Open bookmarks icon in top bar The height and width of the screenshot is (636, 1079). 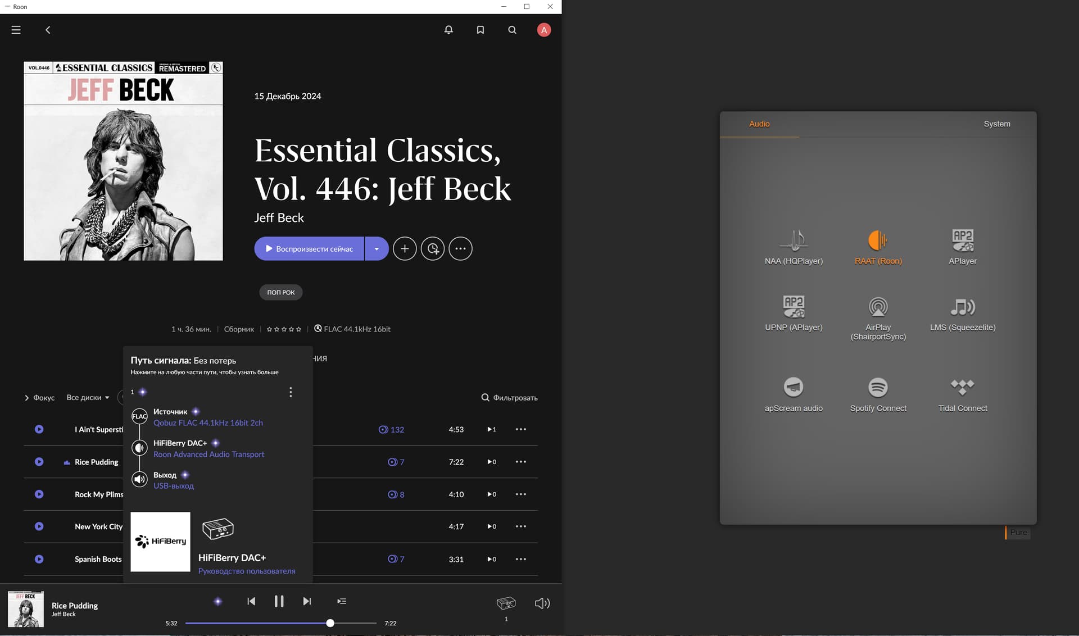[x=480, y=30]
